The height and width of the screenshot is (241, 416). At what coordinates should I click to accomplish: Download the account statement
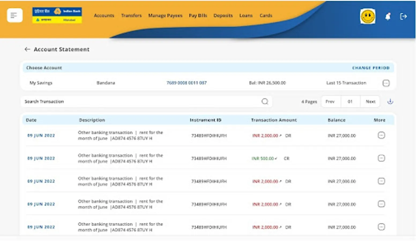coord(390,101)
